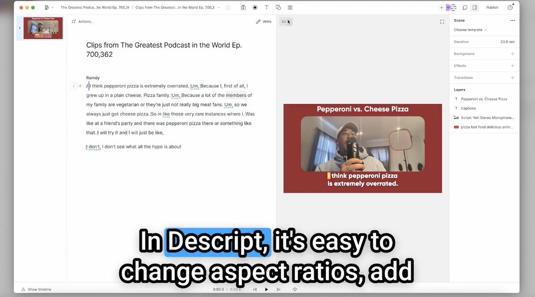The image size is (535, 297).
Task: Add collaborator with the plus icon
Action: [x=441, y=8]
